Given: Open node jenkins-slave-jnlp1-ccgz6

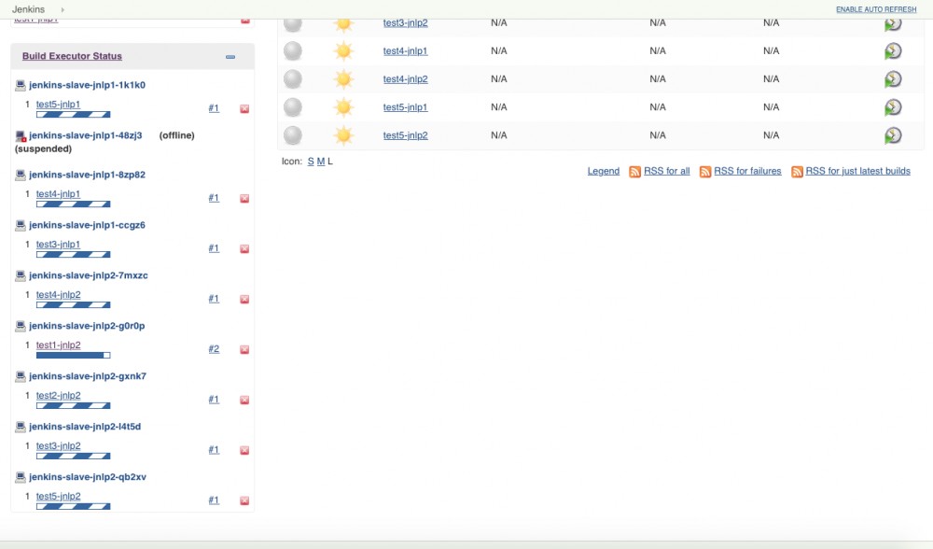Looking at the screenshot, I should [x=87, y=225].
